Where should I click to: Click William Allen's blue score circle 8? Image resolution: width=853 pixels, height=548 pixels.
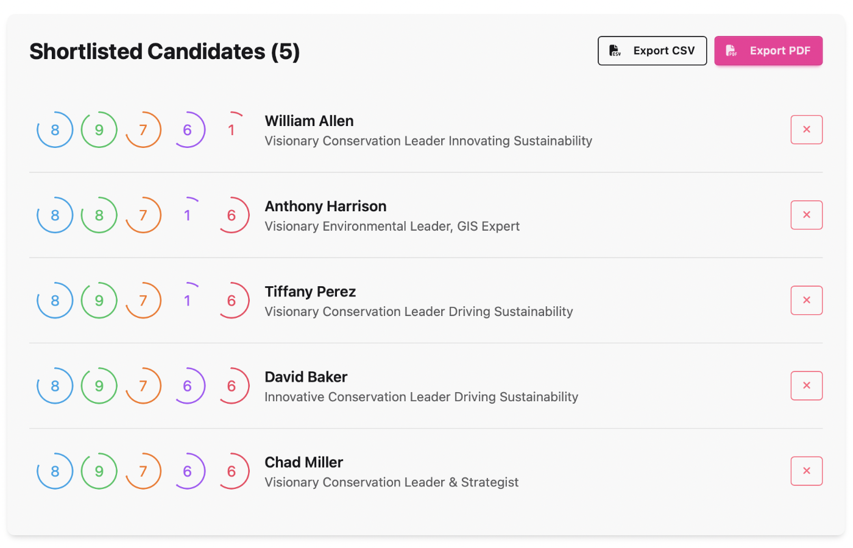coord(55,130)
